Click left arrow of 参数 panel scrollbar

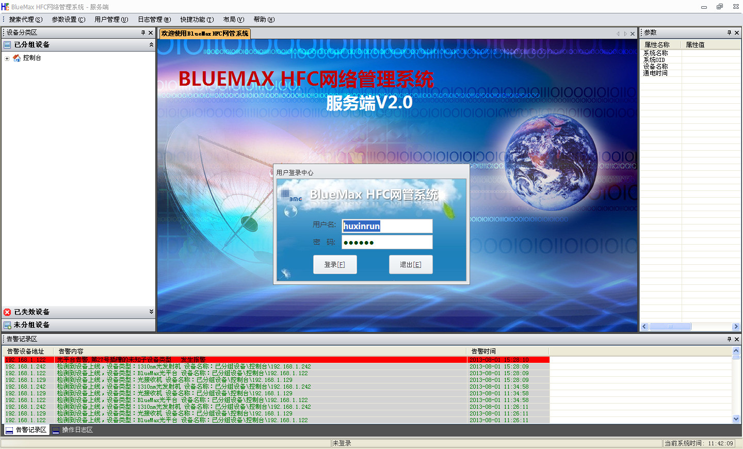644,327
